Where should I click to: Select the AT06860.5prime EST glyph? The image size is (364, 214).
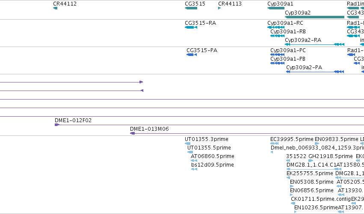194,161
